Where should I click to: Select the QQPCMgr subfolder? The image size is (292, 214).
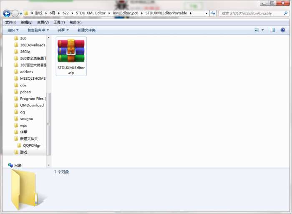point(29,145)
